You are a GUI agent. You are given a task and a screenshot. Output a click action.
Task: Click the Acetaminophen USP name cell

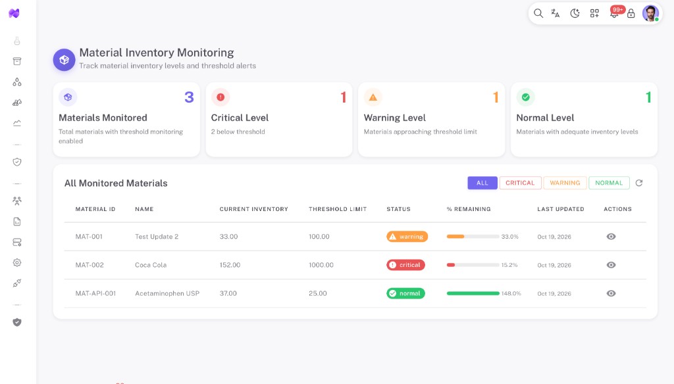(167, 293)
